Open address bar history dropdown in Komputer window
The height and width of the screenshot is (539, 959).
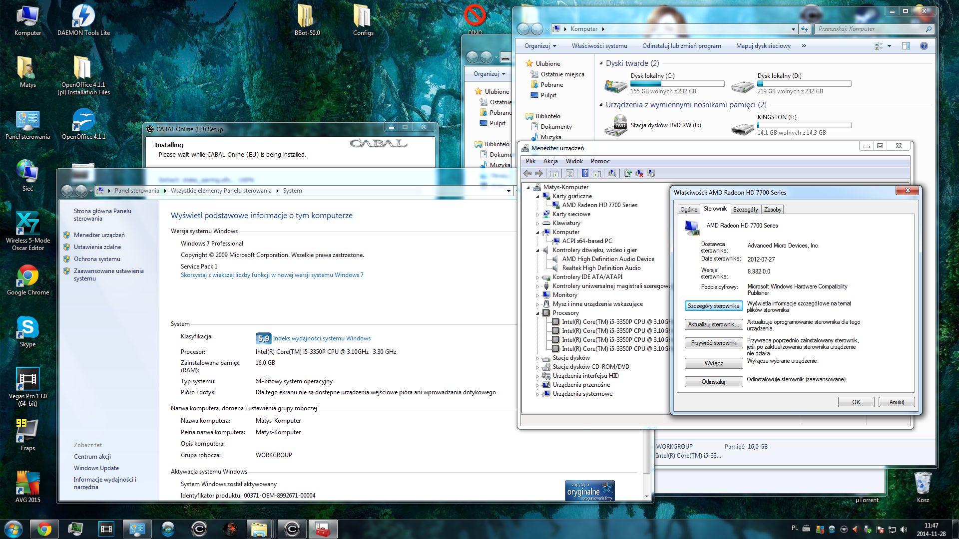(793, 29)
